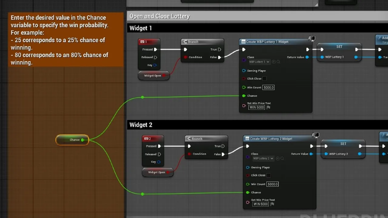Open the WBP Lottery 1 class dropdown
The width and height of the screenshot is (388, 218).
pos(259,62)
